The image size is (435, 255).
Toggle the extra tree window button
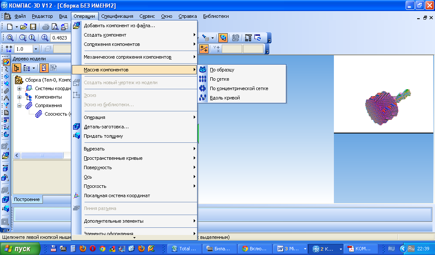(x=44, y=68)
